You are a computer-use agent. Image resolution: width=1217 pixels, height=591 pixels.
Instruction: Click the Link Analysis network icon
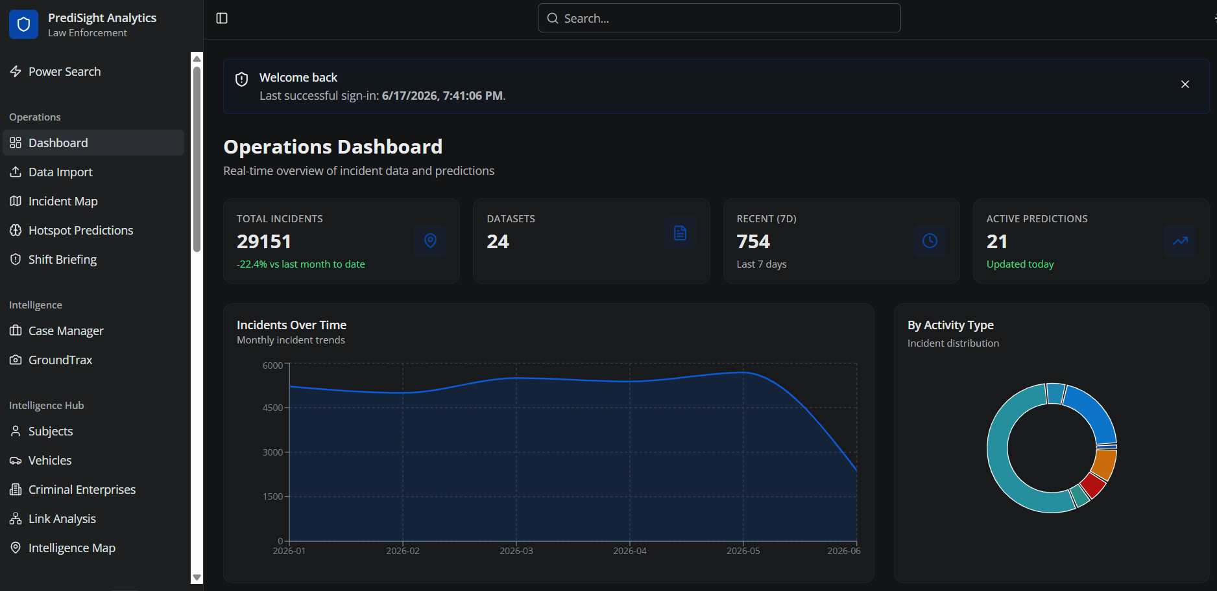16,518
